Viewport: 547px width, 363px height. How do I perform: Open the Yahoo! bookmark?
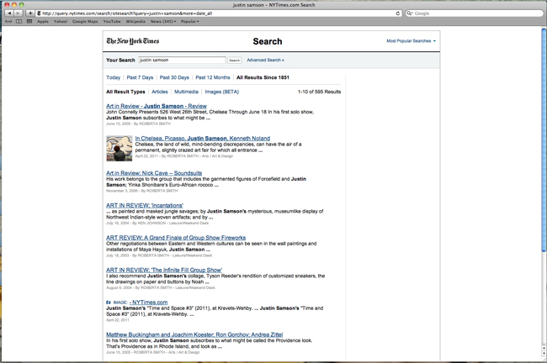point(61,21)
